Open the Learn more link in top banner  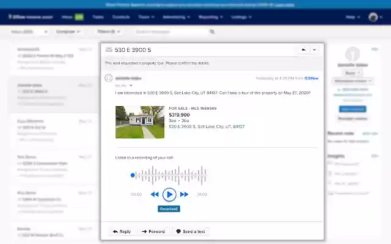[x=284, y=5]
